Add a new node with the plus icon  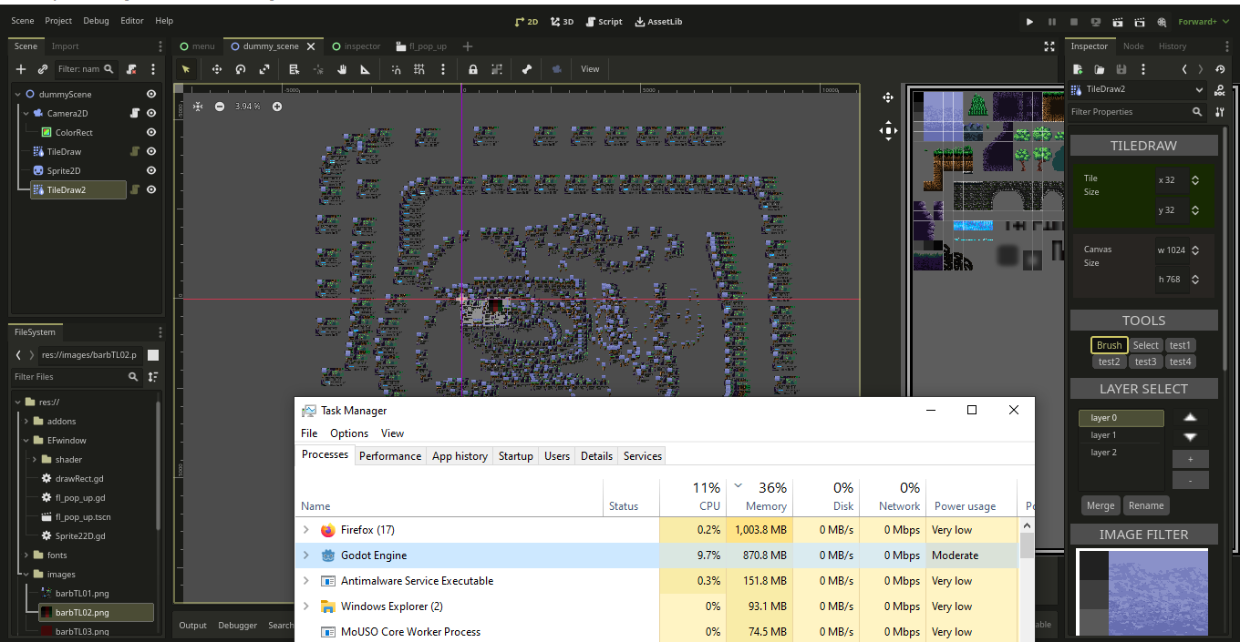21,69
